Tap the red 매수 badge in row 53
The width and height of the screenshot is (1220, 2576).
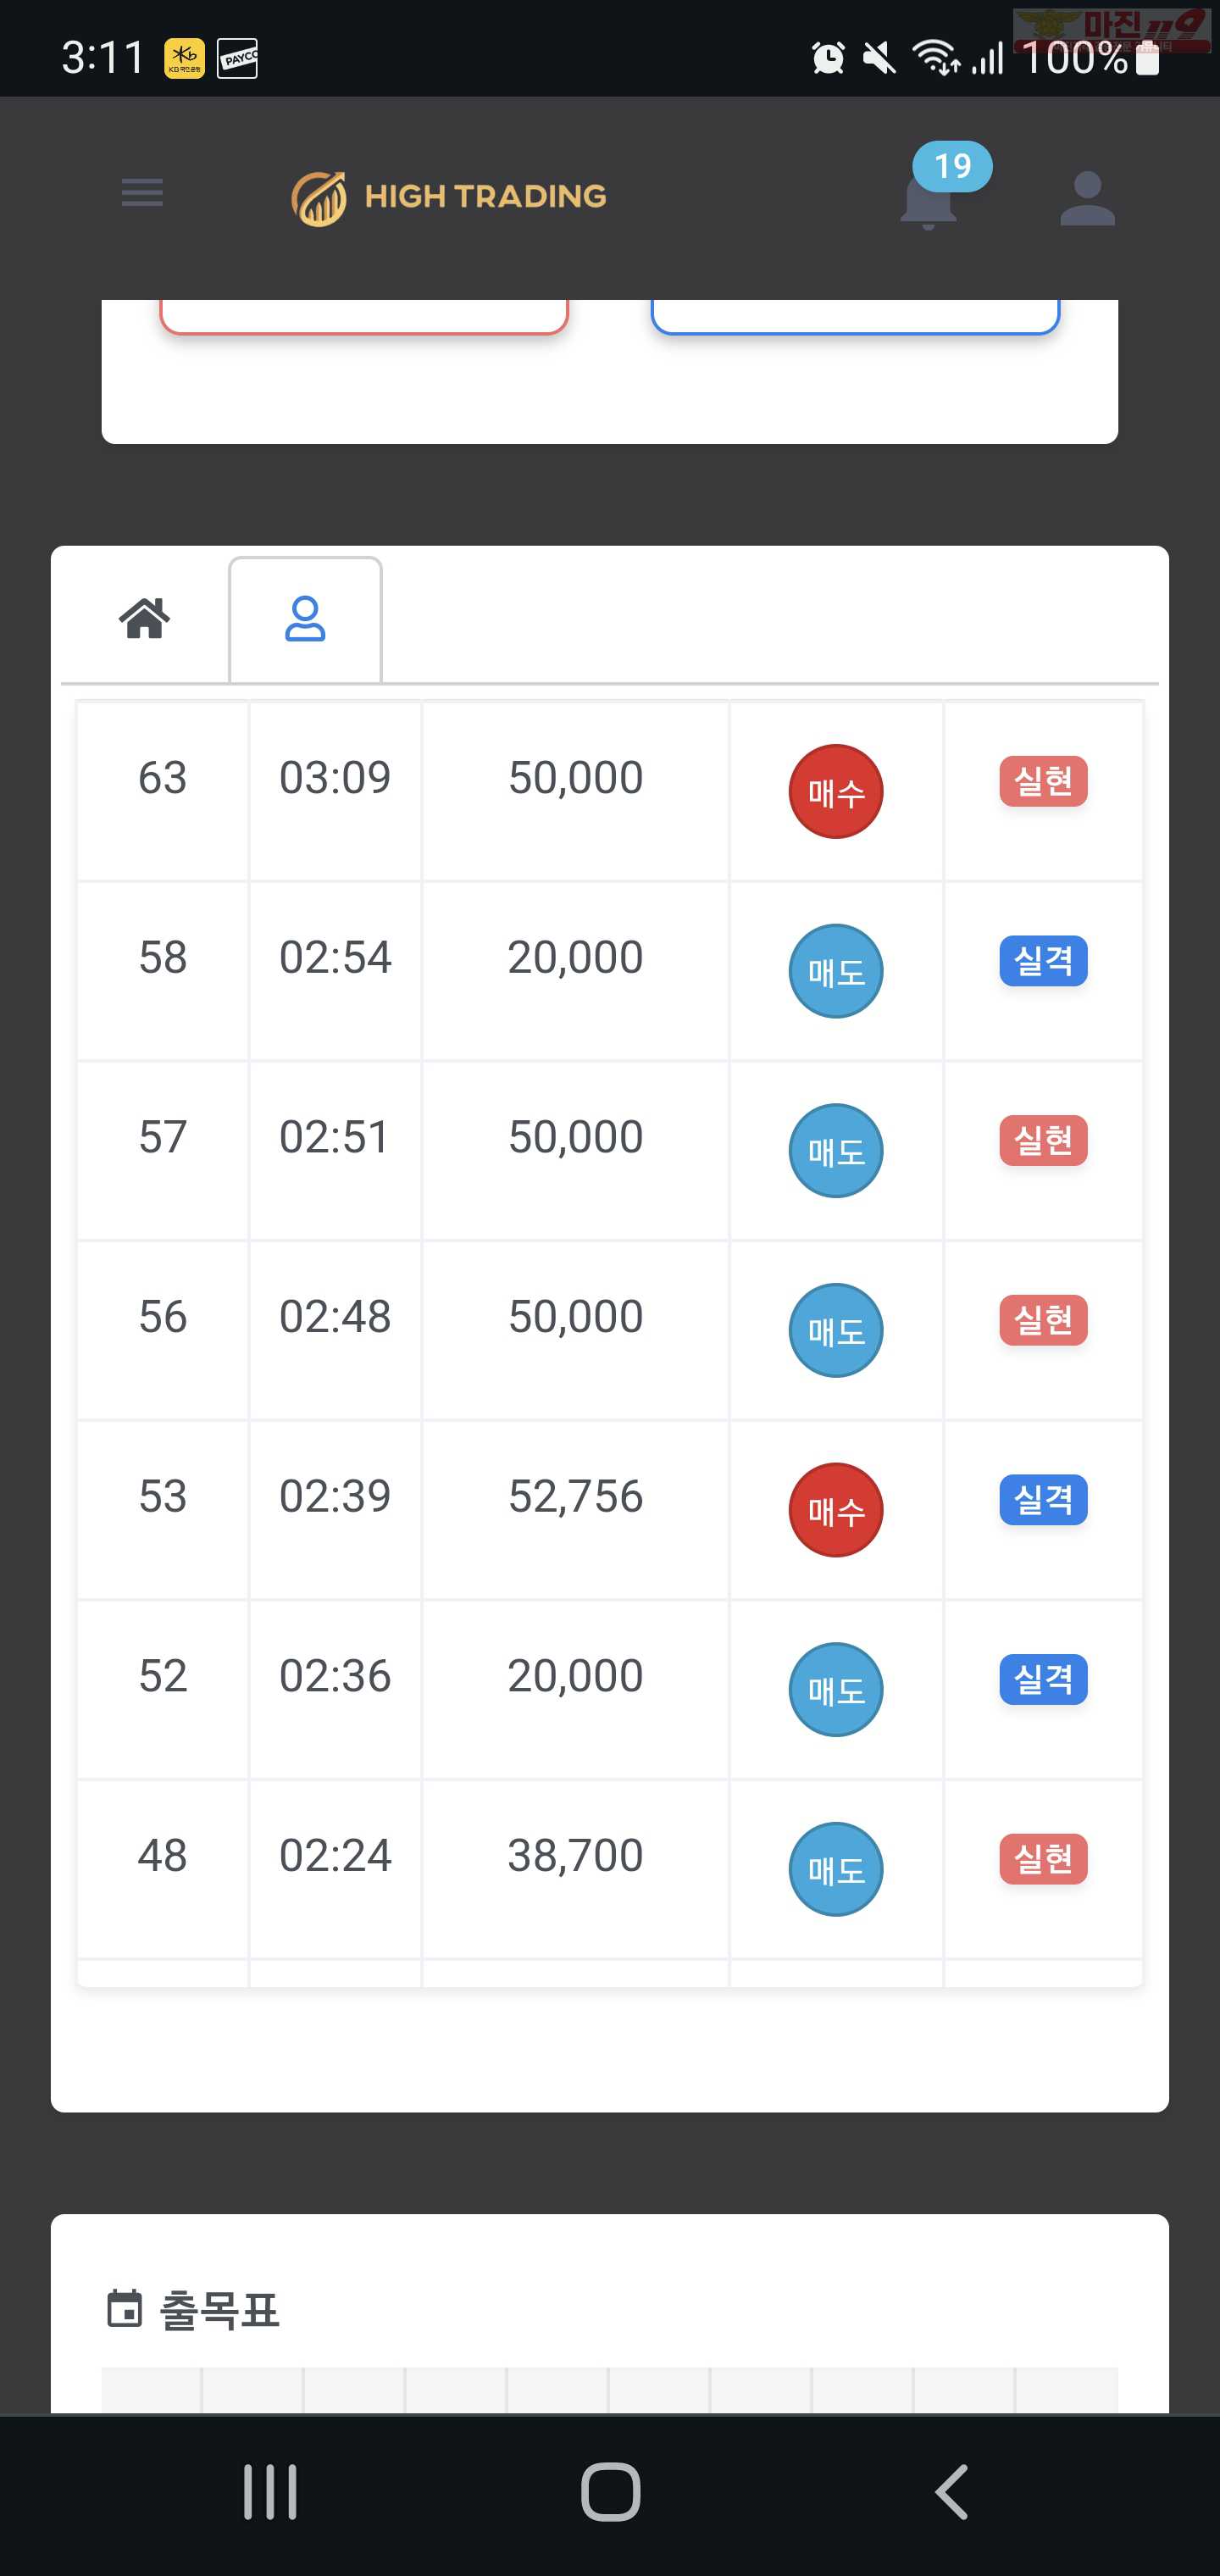836,1510
